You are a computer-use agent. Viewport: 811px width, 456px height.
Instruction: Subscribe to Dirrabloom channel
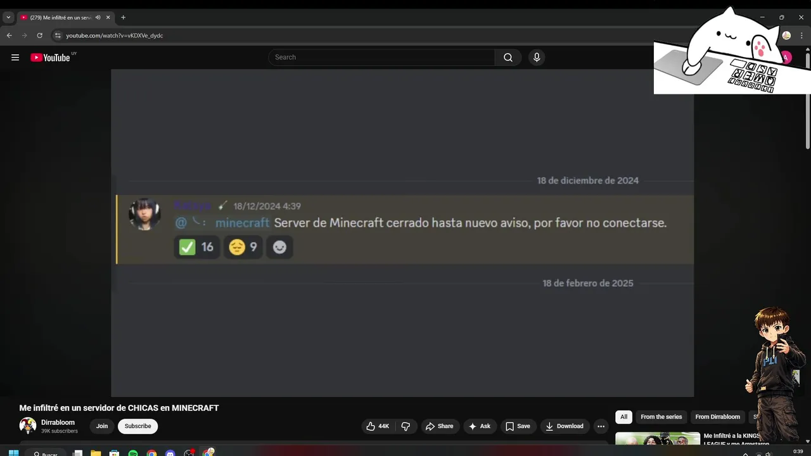[x=137, y=426]
